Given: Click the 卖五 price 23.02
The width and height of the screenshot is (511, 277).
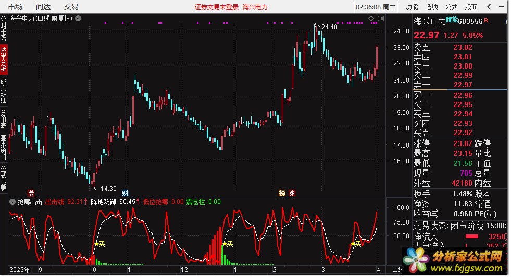Looking at the screenshot, I should [x=463, y=47].
